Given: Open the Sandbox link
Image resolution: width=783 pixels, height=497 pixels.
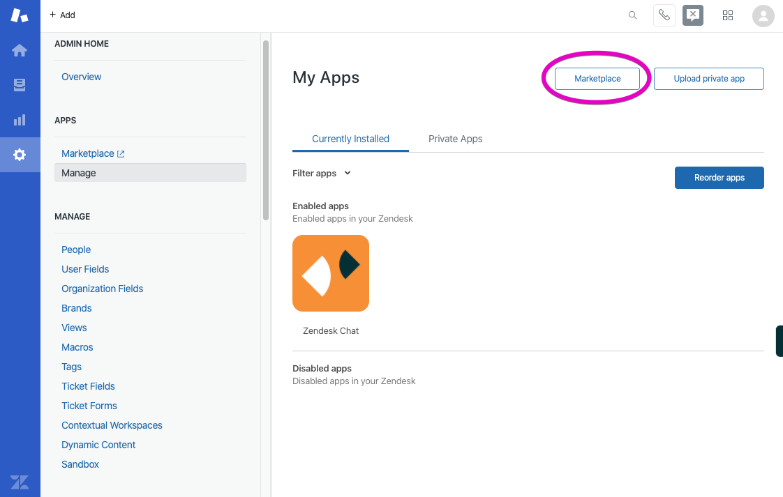Looking at the screenshot, I should click(x=80, y=464).
